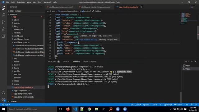
Task: Open the Source Control view
Action: point(3,22)
